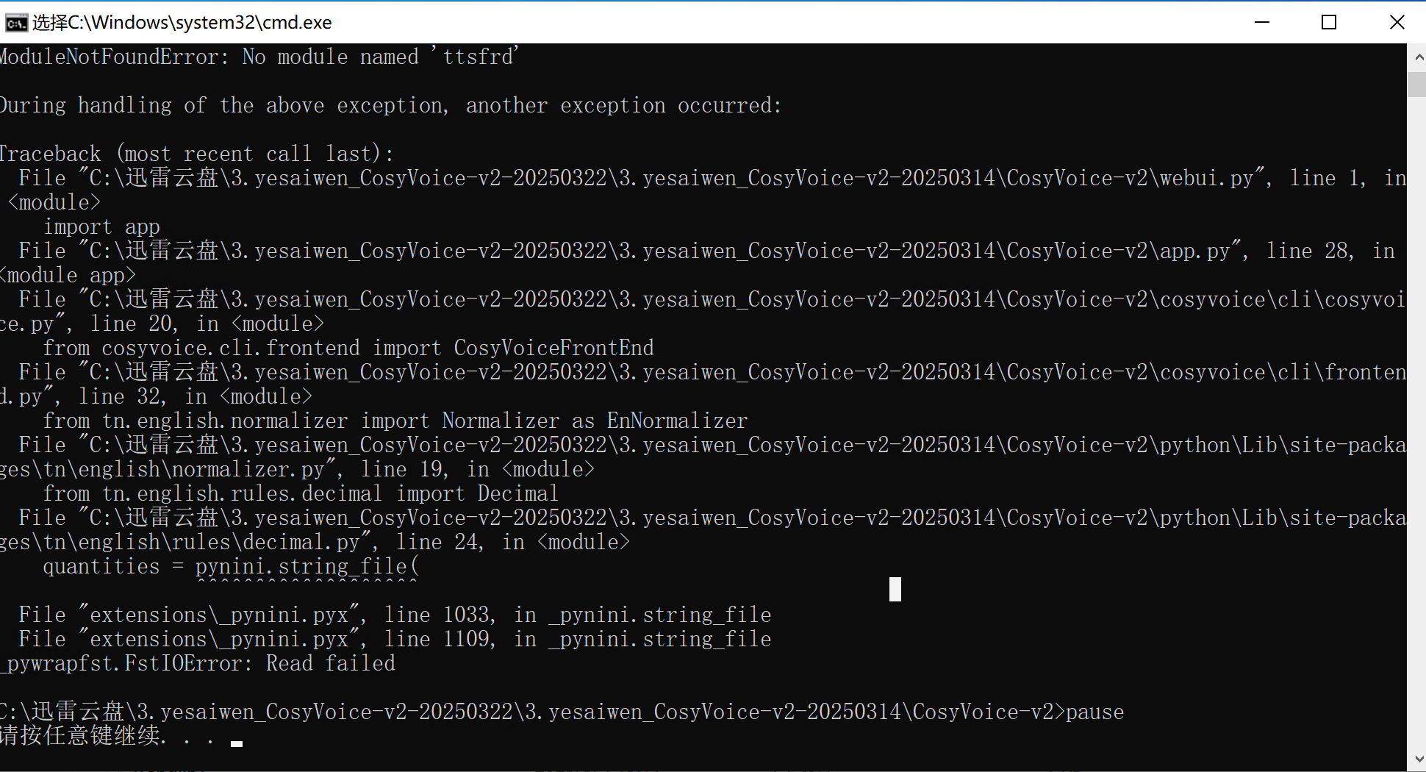Click the '请按任意键继续. . .' prompt
1426x772 pixels.
point(107,735)
